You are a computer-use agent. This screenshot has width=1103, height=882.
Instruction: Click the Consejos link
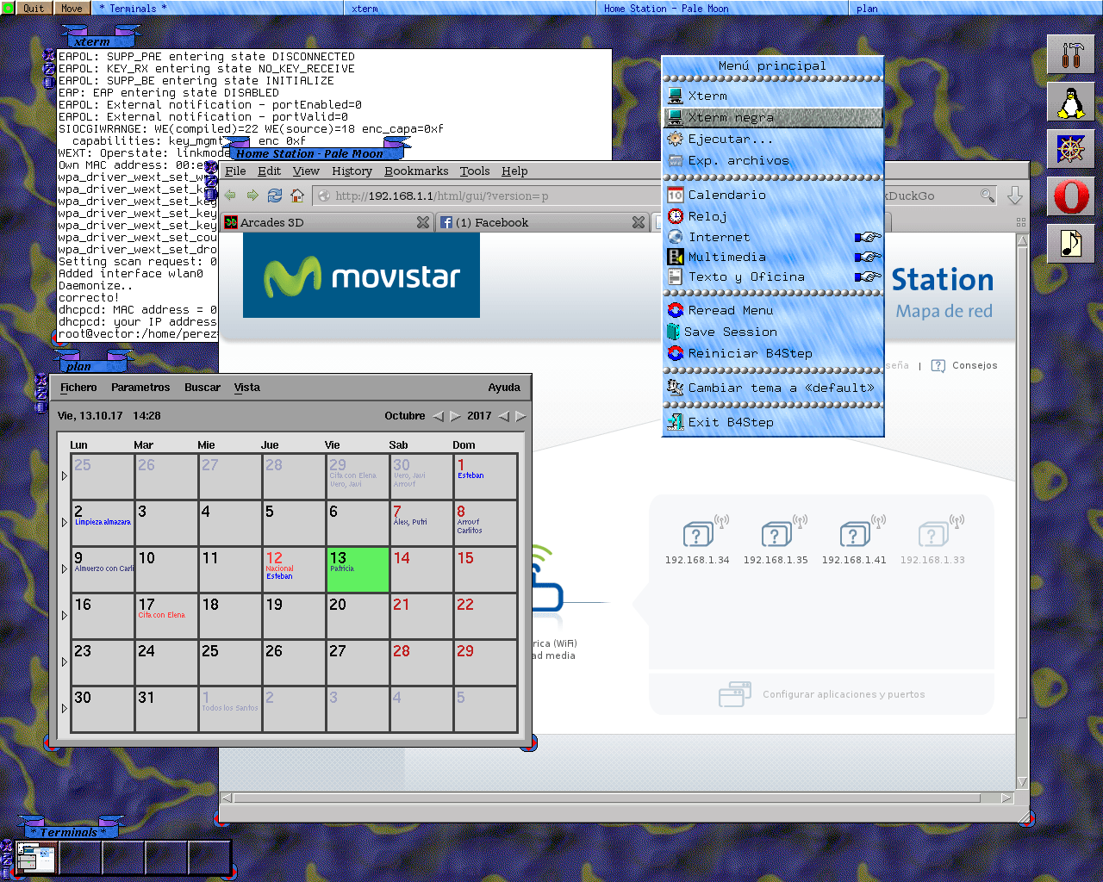pos(975,365)
